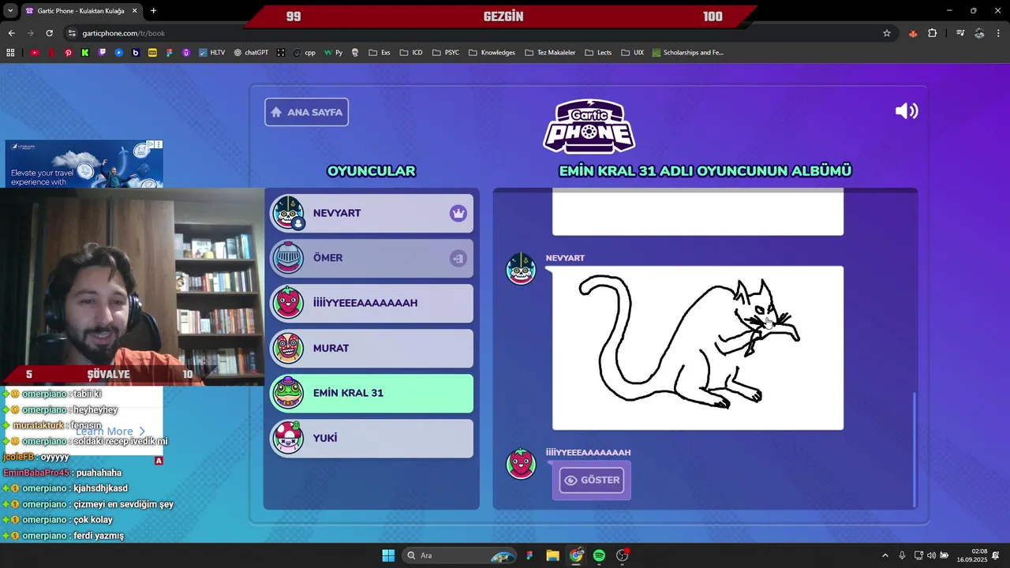Screen dimensions: 1010x568
Task: Mute the Gartic Phone sound with speaker icon
Action: point(907,111)
